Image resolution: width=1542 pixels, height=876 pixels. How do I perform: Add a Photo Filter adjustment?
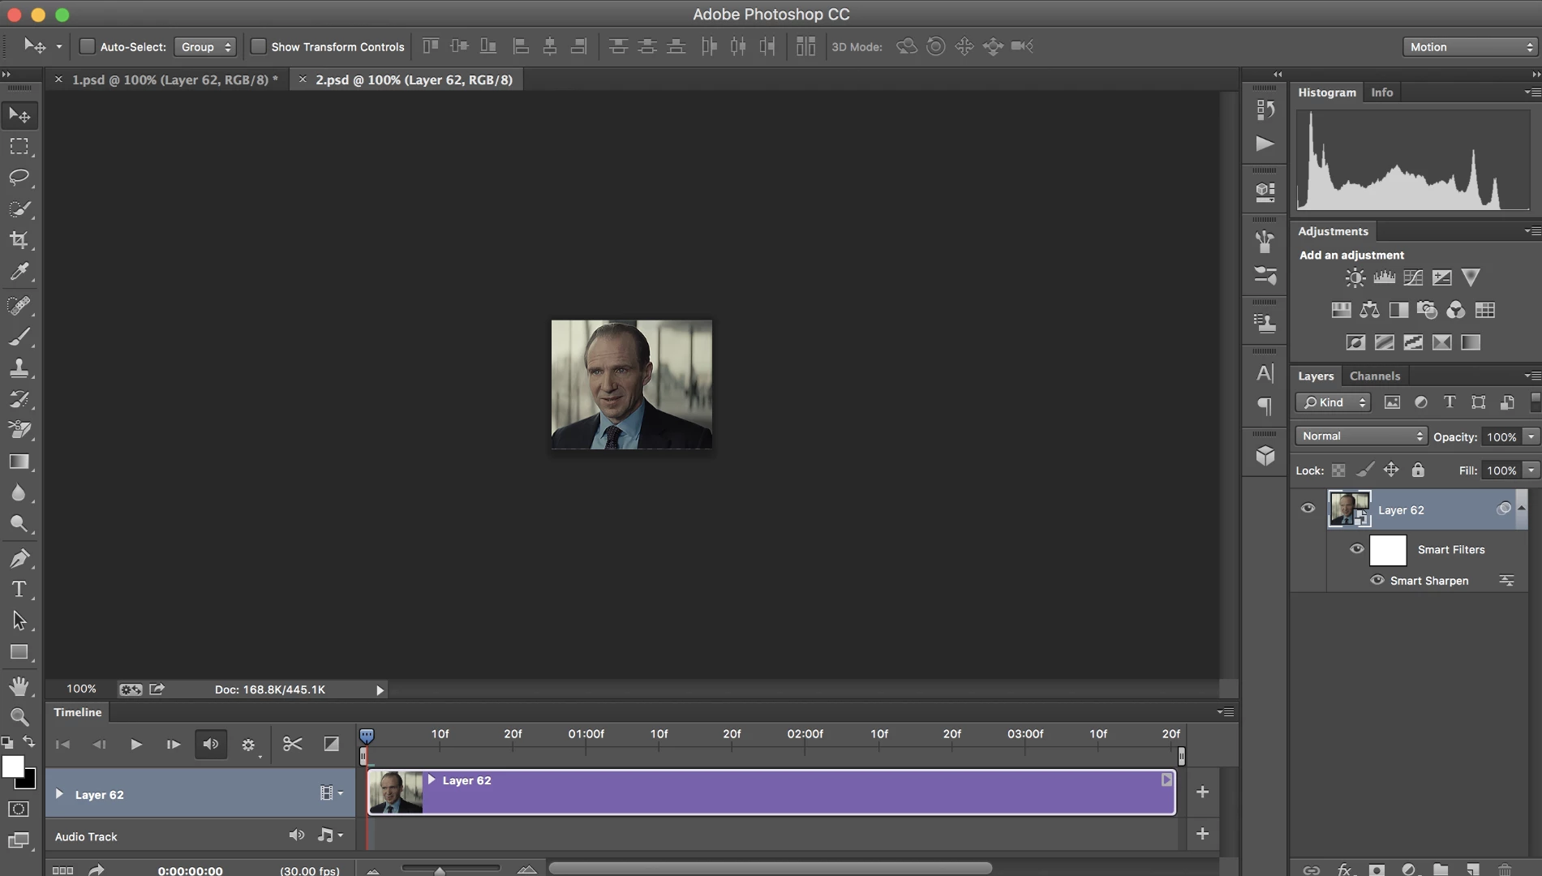1427,310
